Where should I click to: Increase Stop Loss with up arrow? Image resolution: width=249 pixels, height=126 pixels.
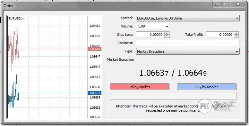(x=167, y=33)
